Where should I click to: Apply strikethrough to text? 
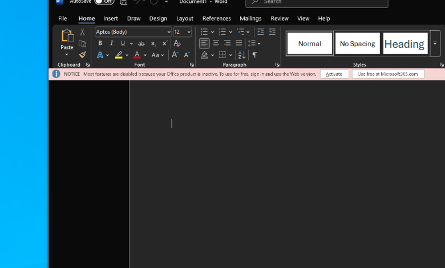[x=141, y=43]
